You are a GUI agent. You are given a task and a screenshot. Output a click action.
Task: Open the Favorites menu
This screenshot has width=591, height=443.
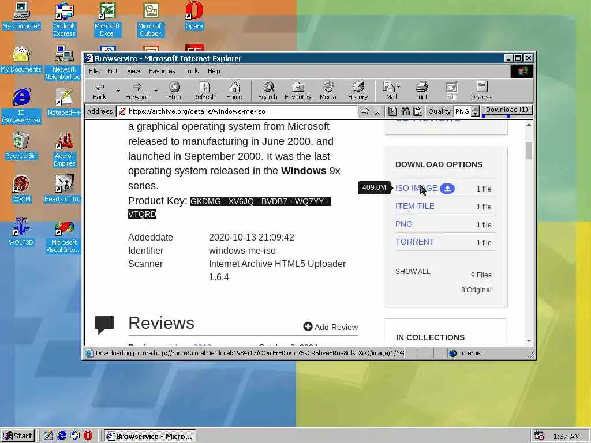(162, 71)
